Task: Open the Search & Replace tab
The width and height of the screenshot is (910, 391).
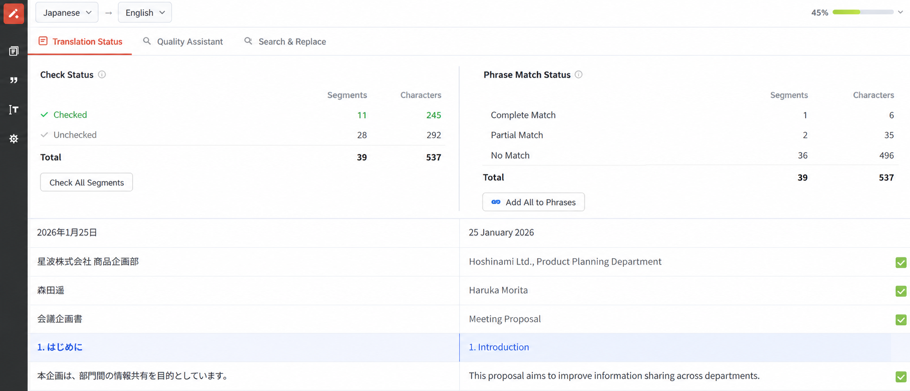Action: 285,41
